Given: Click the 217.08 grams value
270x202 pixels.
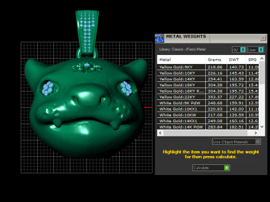Looking at the screenshot, I should (215, 115).
